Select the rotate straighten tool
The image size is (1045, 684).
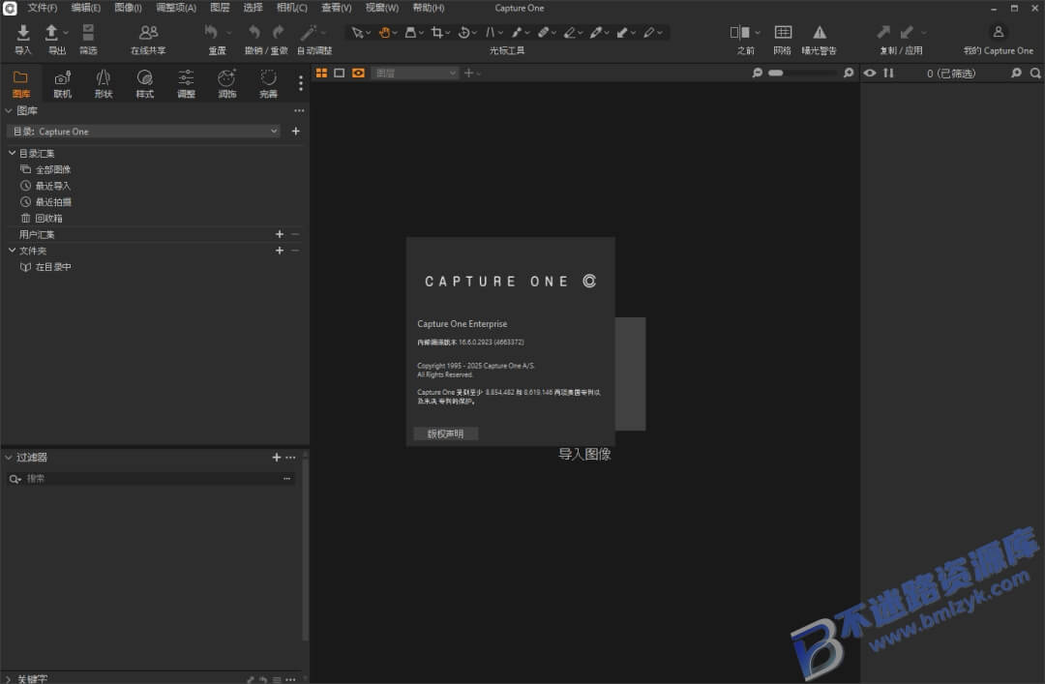[463, 32]
